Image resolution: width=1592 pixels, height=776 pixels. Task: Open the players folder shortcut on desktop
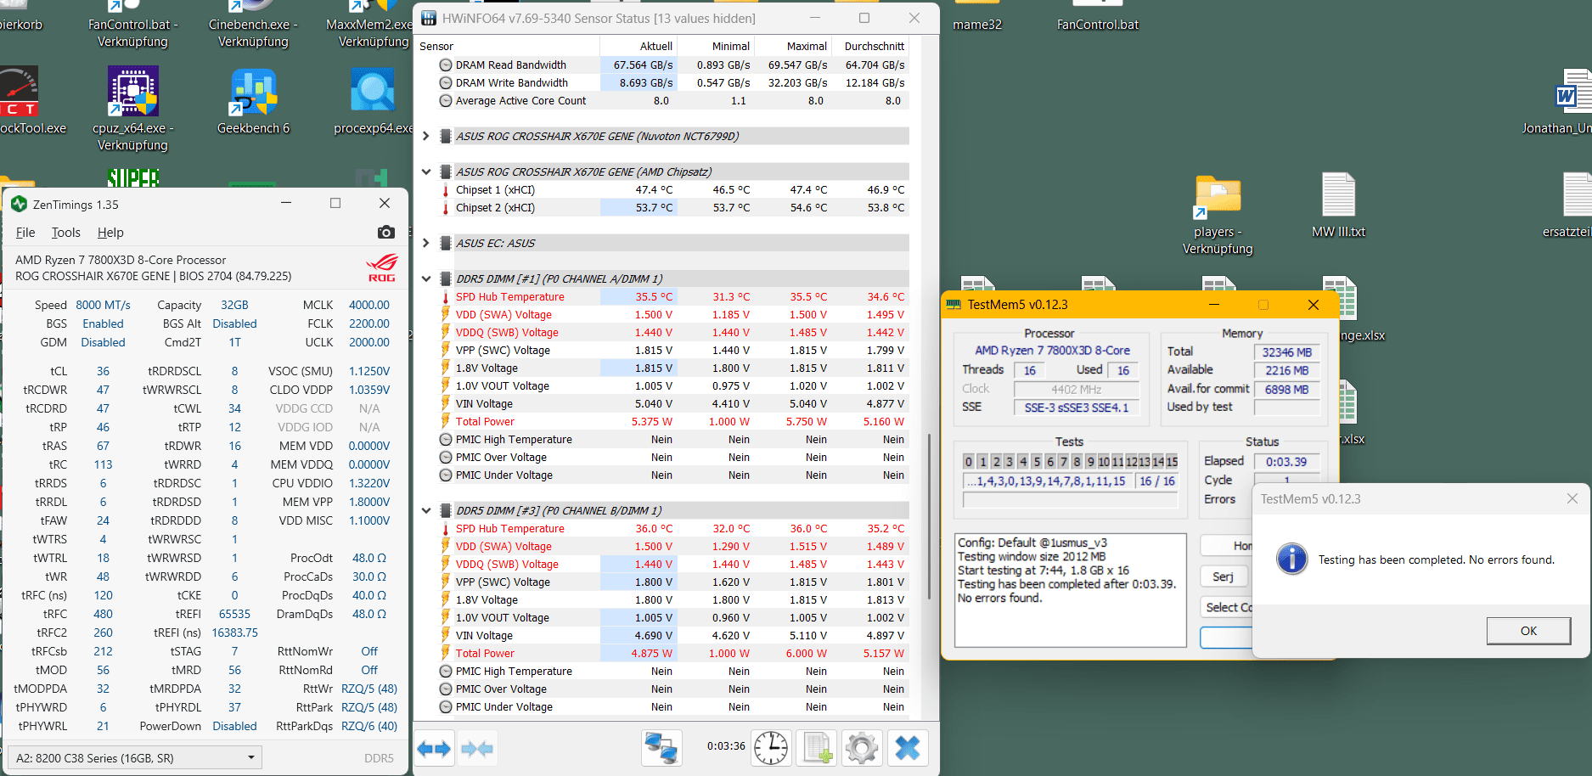coord(1218,197)
